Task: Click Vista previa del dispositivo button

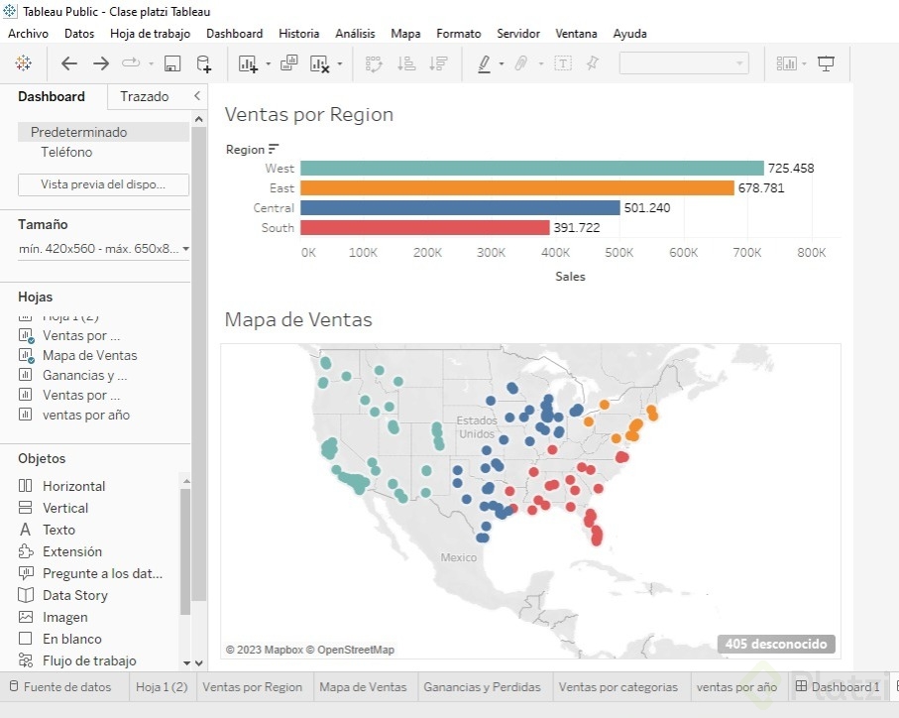Action: pos(103,184)
